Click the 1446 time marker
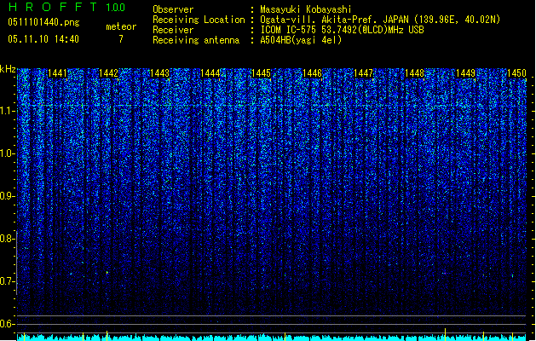Screen dimensions: 536x341 tap(313, 73)
